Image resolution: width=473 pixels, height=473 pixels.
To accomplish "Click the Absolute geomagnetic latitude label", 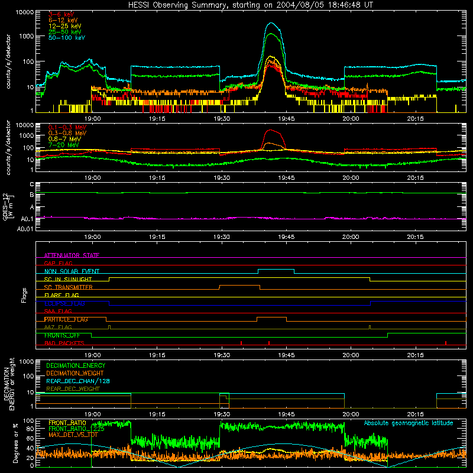I will tap(409, 423).
